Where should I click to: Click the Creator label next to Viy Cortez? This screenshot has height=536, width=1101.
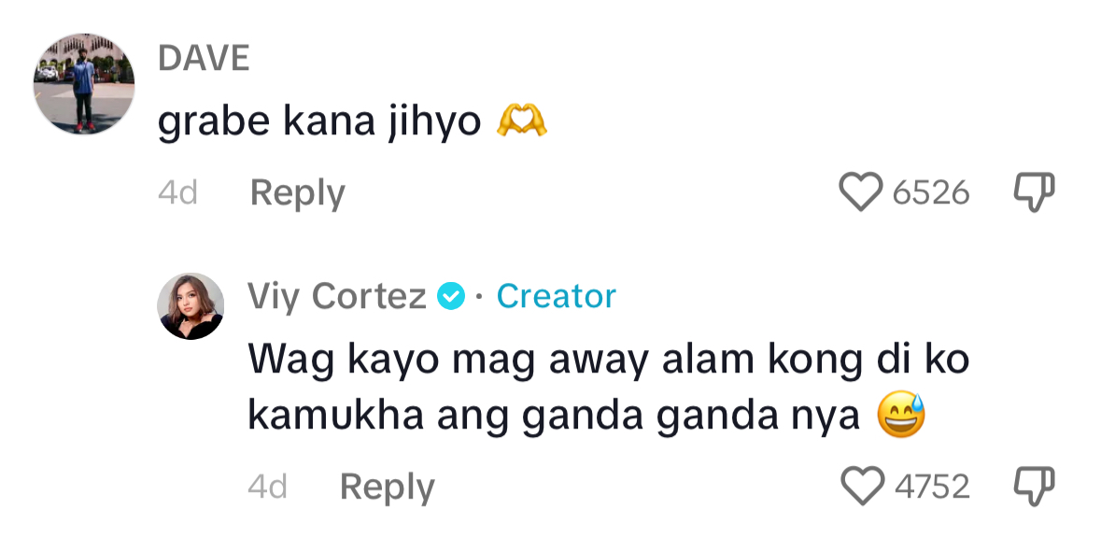556,297
